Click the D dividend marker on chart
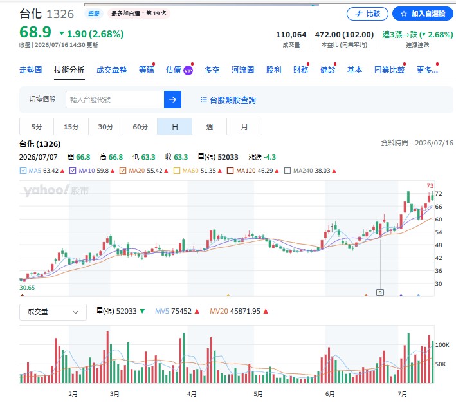The height and width of the screenshot is (412, 456). tap(380, 293)
